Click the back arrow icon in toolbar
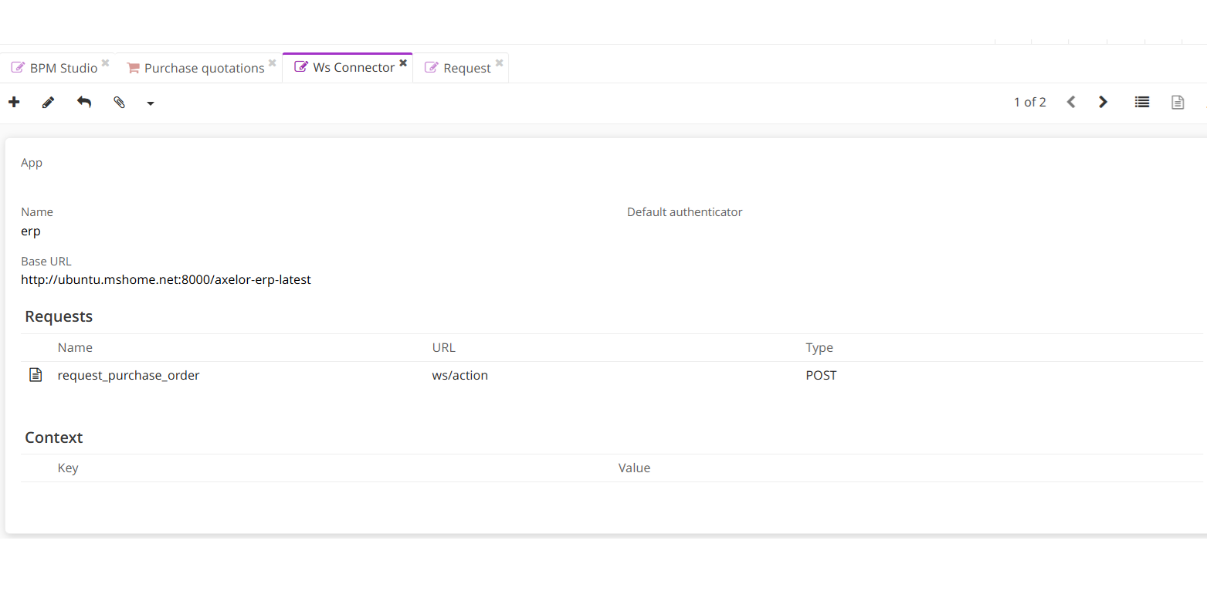The image size is (1207, 598). click(84, 102)
